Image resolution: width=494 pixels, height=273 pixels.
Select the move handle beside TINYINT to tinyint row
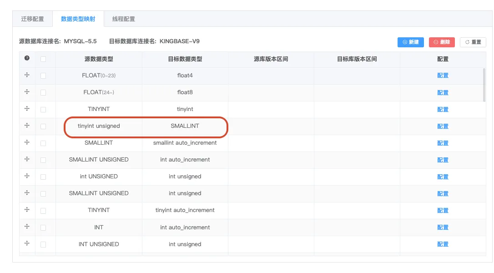pos(27,109)
